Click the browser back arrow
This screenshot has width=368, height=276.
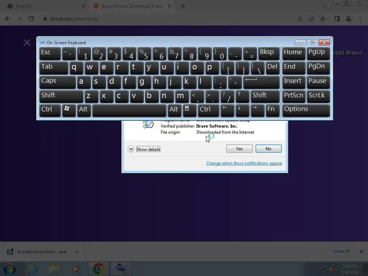8,19
